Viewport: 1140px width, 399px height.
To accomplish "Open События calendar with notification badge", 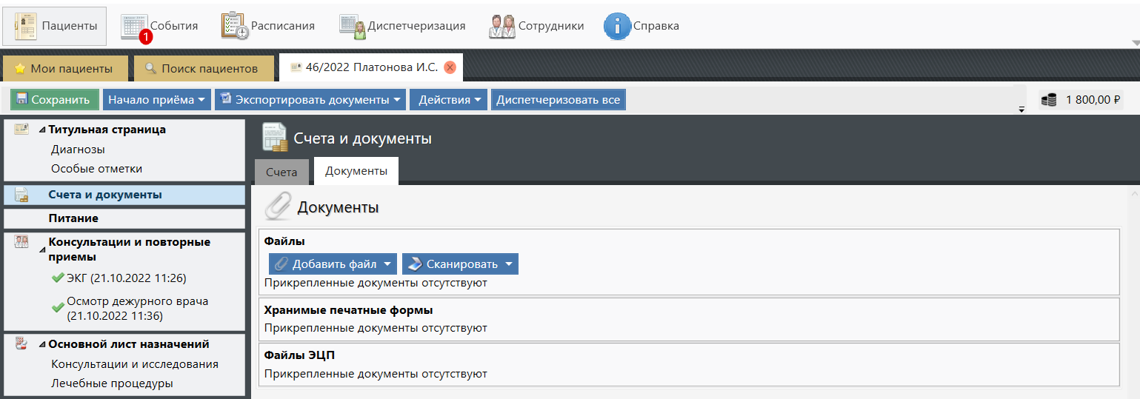I will [x=135, y=26].
